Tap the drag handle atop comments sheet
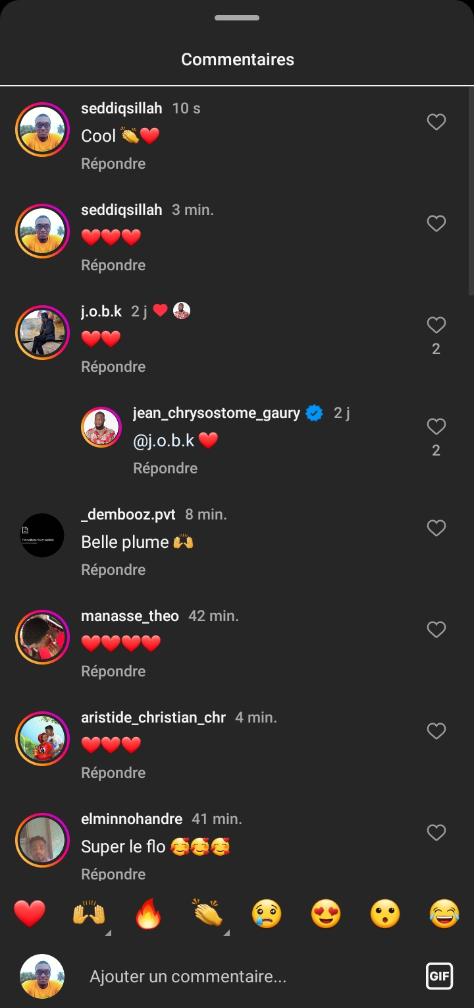The image size is (474, 1008). (x=237, y=18)
